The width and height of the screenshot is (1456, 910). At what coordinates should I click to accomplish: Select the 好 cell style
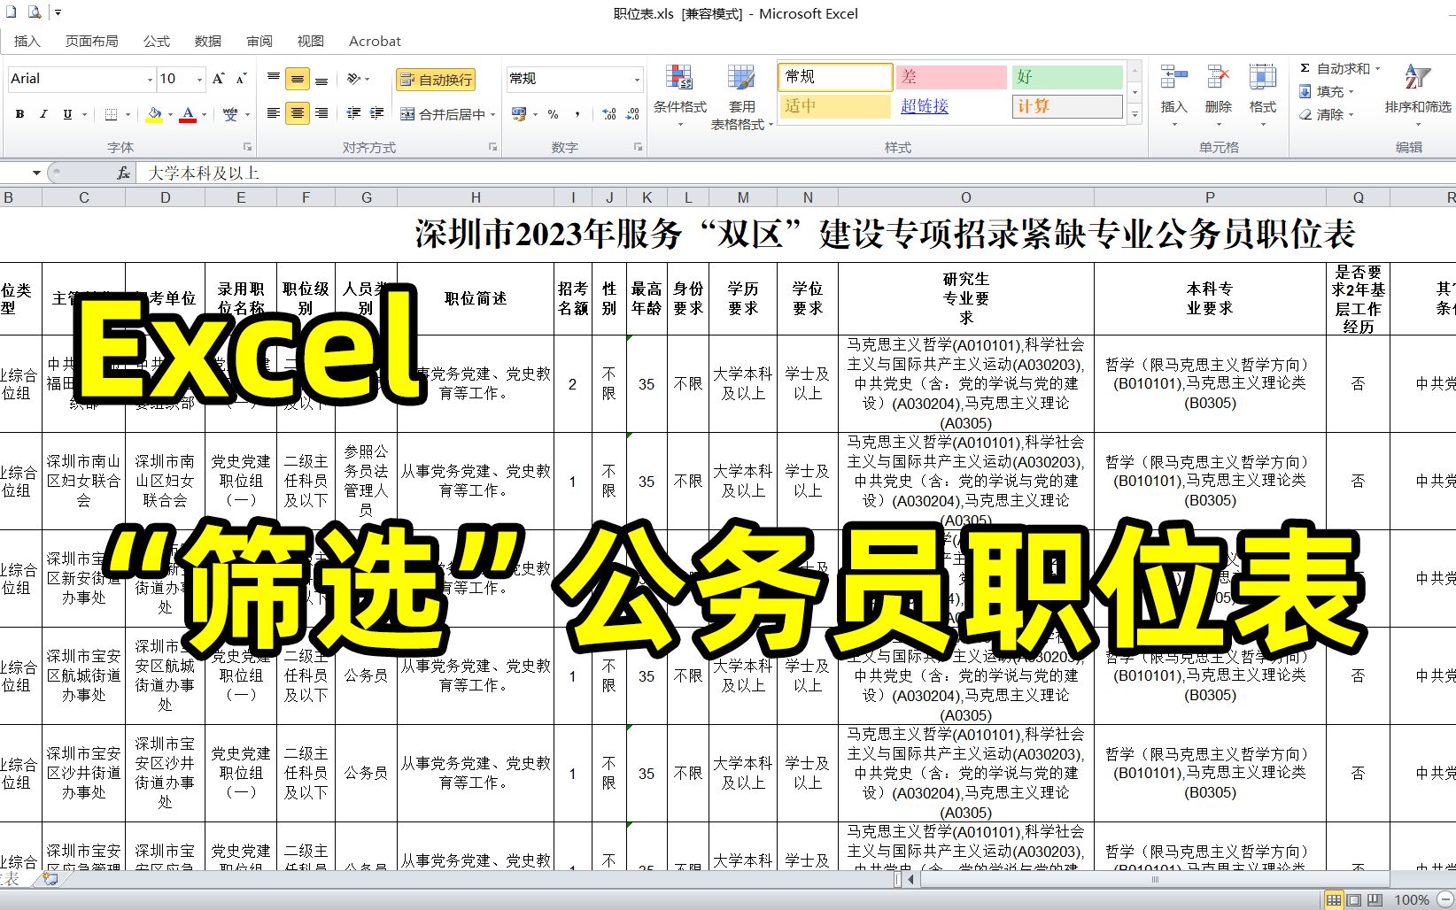[1067, 77]
